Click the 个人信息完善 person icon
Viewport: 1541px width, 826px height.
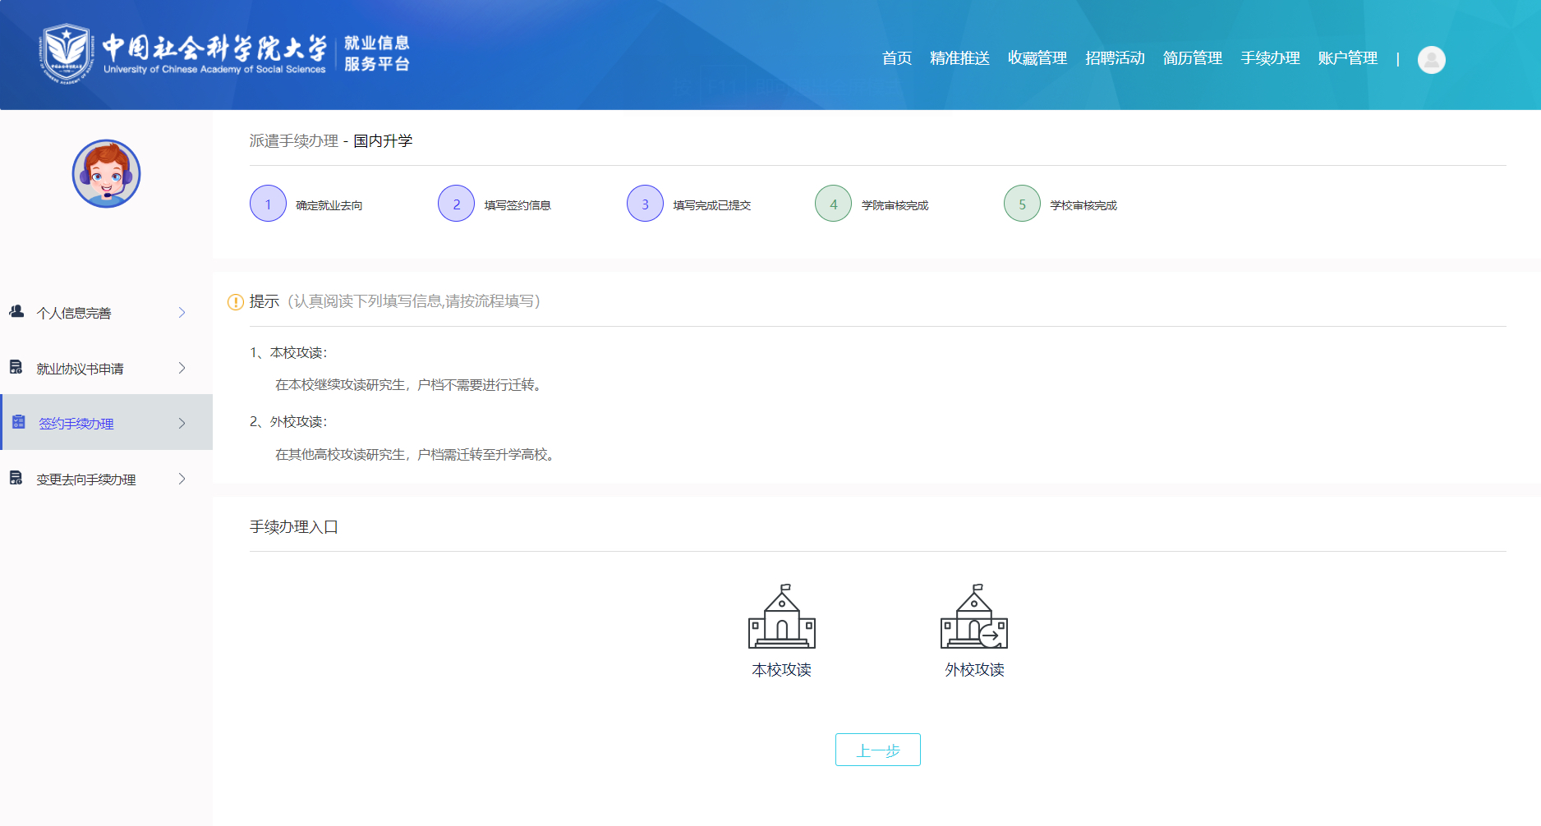point(16,312)
